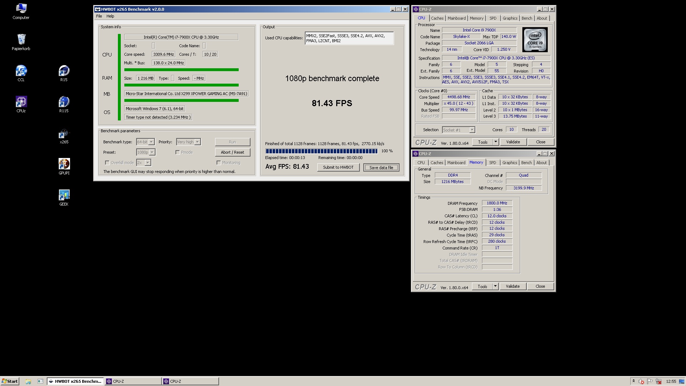Click Save data file button

click(x=381, y=167)
